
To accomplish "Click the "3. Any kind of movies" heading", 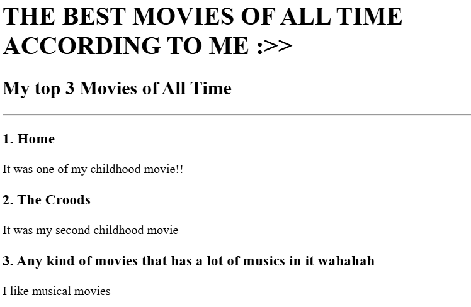I will [x=189, y=261].
